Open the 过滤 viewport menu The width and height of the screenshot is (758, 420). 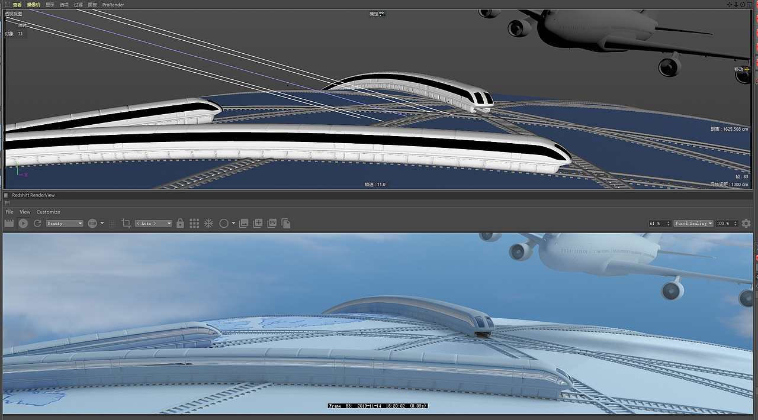[x=78, y=5]
